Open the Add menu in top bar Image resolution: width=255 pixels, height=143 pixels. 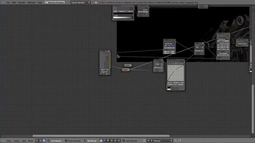point(14,3)
